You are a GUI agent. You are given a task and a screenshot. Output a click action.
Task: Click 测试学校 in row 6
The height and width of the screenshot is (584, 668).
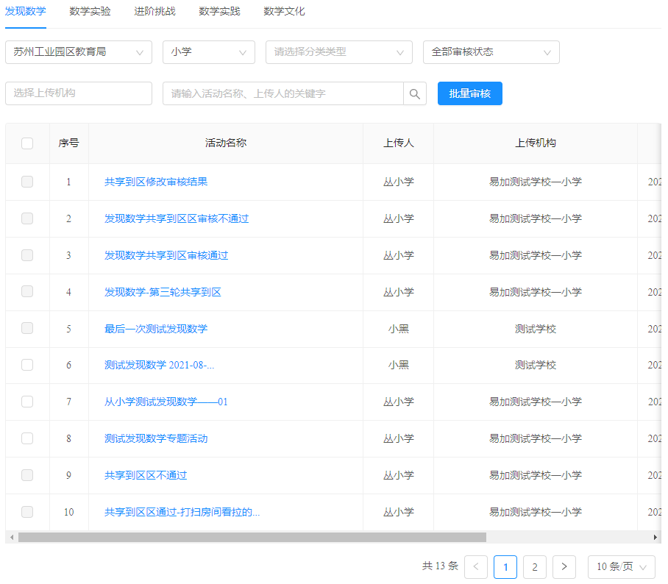point(536,365)
